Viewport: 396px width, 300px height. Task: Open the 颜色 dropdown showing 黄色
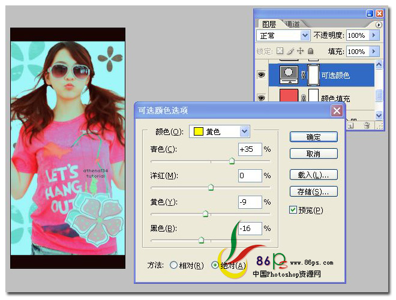[x=220, y=131]
